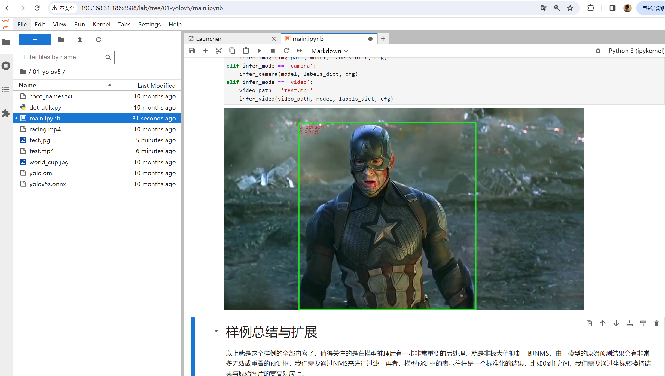The width and height of the screenshot is (665, 376).
Task: Save the notebook with the disk icon
Action: pyautogui.click(x=192, y=51)
